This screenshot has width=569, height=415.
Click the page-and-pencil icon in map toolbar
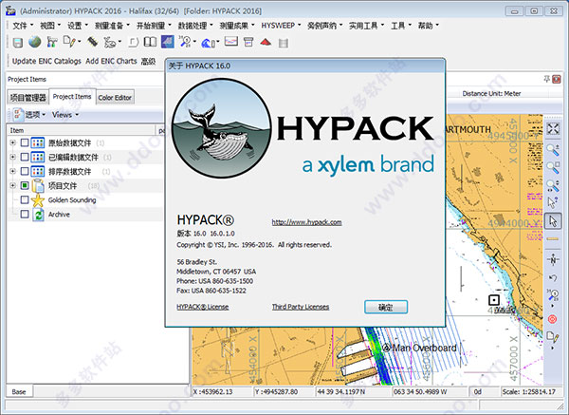pos(553,337)
